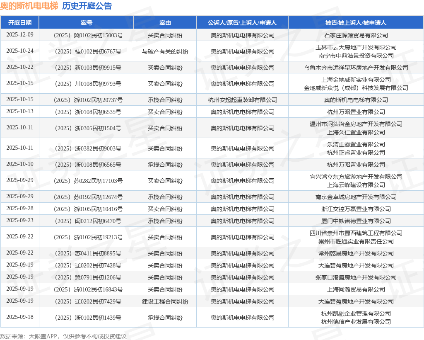Image resolution: width=424 pixels, height=340 pixels.
Task: Click defendant 金地威新众悦(成都)科技发展有限公司
Action: [356, 88]
